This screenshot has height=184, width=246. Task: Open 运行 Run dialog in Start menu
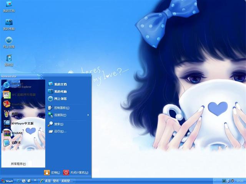[57, 131]
